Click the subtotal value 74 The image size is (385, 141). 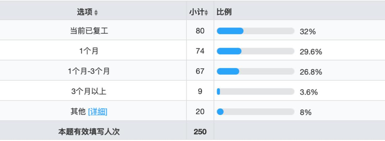(200, 51)
